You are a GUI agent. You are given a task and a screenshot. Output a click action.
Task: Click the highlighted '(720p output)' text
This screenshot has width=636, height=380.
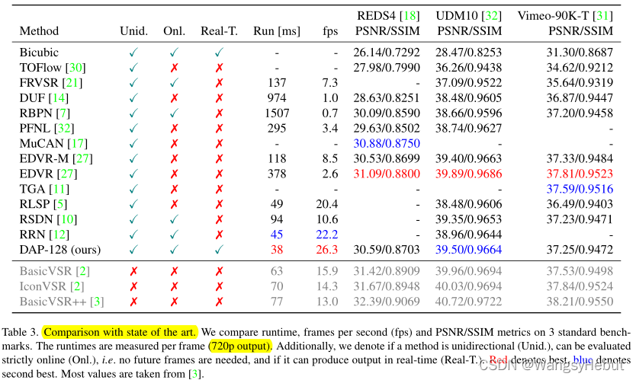click(x=239, y=346)
